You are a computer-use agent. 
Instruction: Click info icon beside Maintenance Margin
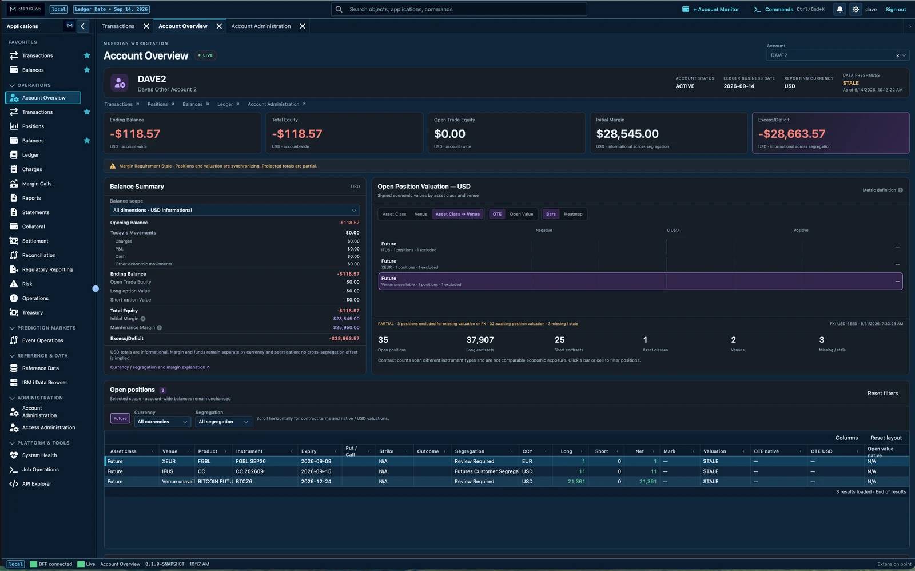click(x=160, y=328)
